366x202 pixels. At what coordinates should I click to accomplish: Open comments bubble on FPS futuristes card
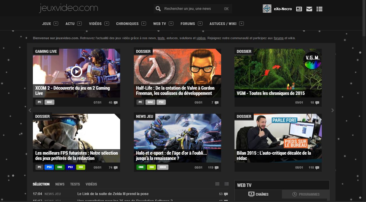click(x=116, y=168)
